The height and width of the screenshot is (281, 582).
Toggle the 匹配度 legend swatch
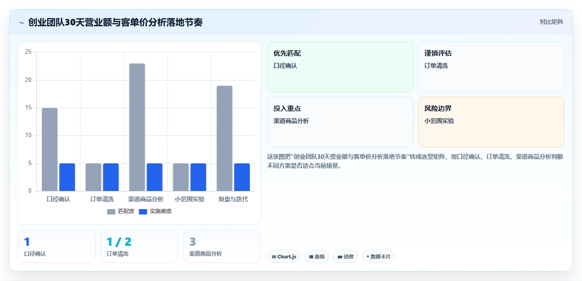[111, 211]
